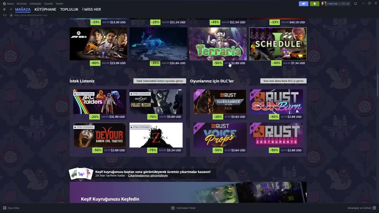This screenshot has height=213, width=379.
Task: Click İstek listenizdeki bütün oyunları görün button
Action: [160, 81]
